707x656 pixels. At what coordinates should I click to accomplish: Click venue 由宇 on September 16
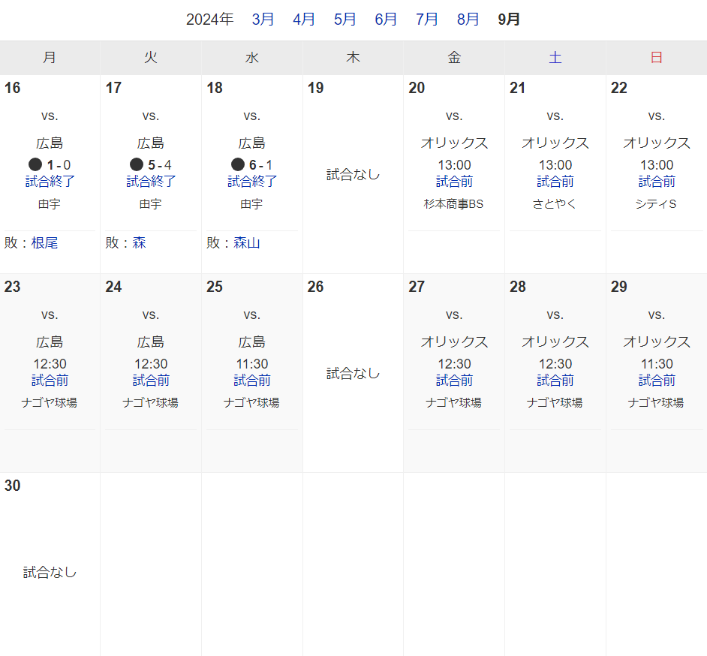(50, 204)
